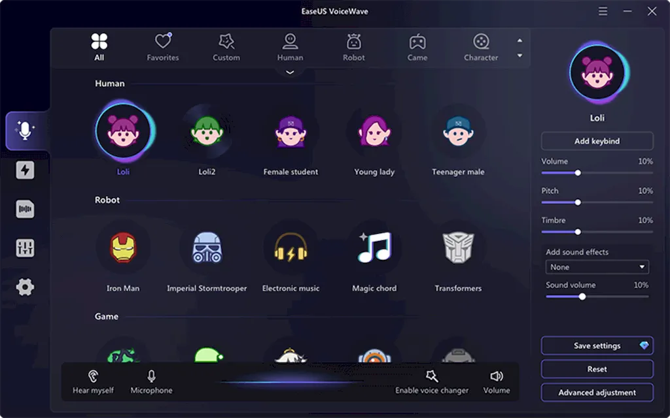Image resolution: width=670 pixels, height=418 pixels.
Task: Click the Game section heading
Action: [x=107, y=316]
